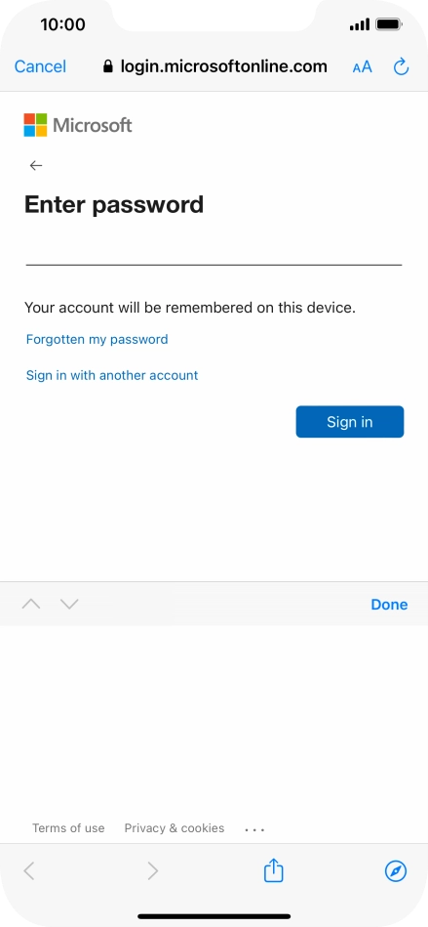
Task: Tap the back arrow under Microsoft logo
Action: (36, 165)
